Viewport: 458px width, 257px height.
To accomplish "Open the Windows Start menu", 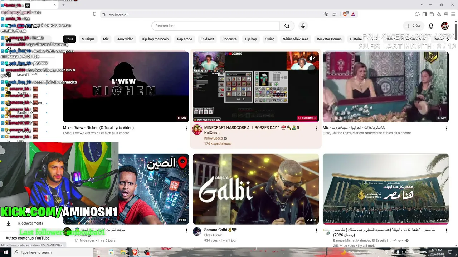I will pyautogui.click(x=6, y=252).
